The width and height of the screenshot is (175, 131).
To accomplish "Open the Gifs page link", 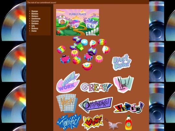I will (x=33, y=26).
